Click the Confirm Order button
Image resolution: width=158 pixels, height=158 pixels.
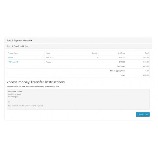click(x=143, y=114)
